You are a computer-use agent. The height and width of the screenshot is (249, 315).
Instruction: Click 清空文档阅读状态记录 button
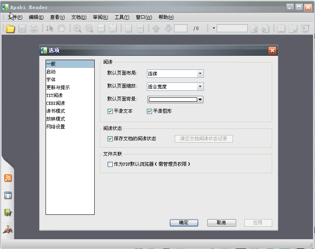(204, 139)
